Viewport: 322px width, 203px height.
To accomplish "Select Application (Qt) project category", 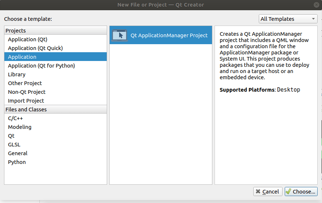I will point(27,39).
